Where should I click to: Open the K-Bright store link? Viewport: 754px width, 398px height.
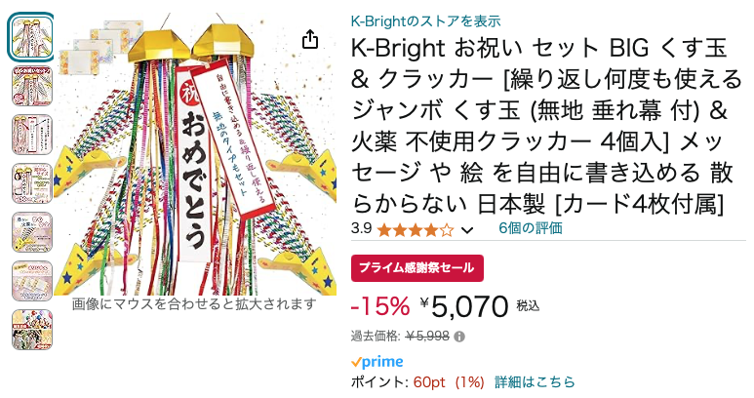425,21
